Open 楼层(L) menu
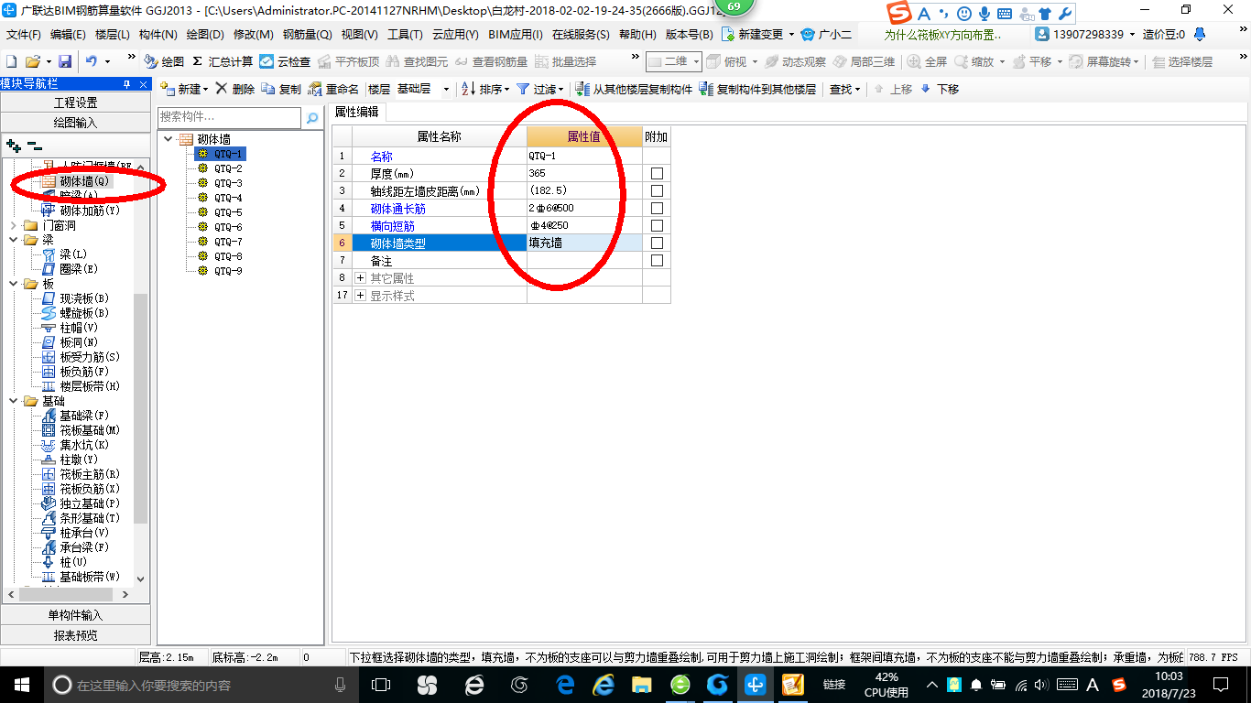The height and width of the screenshot is (703, 1251). [114, 35]
